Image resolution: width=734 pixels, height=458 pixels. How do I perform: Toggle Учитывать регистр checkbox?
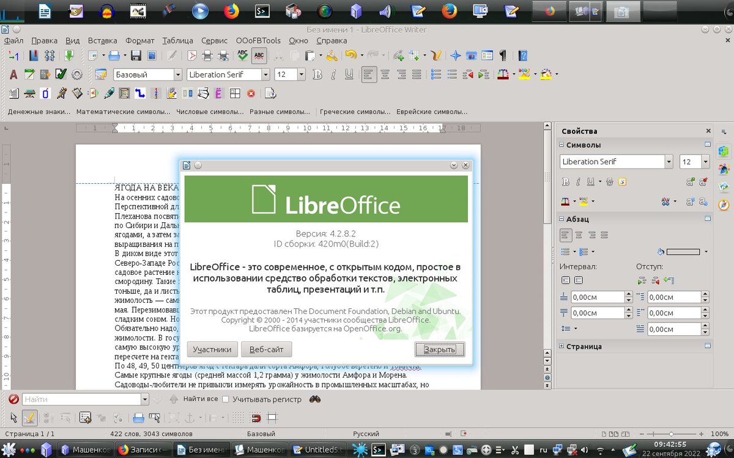coord(225,399)
